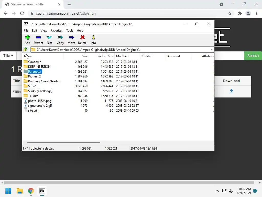This screenshot has width=262, height=197.
Task: Click size value 3 028 459
Action: pos(81,86)
